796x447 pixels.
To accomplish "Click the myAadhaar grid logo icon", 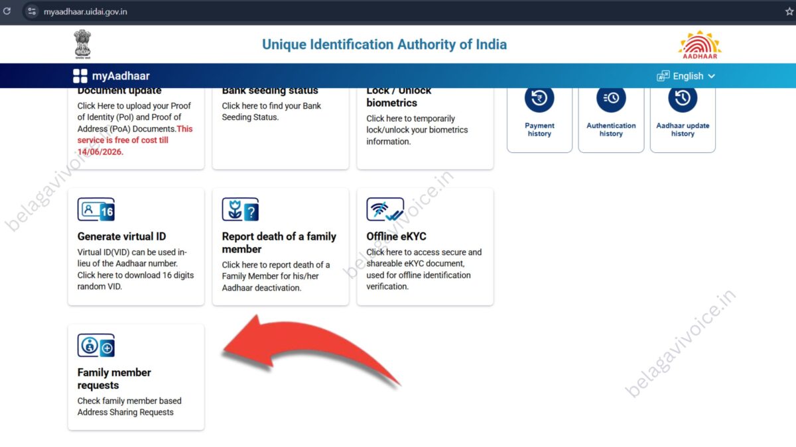I will point(80,76).
